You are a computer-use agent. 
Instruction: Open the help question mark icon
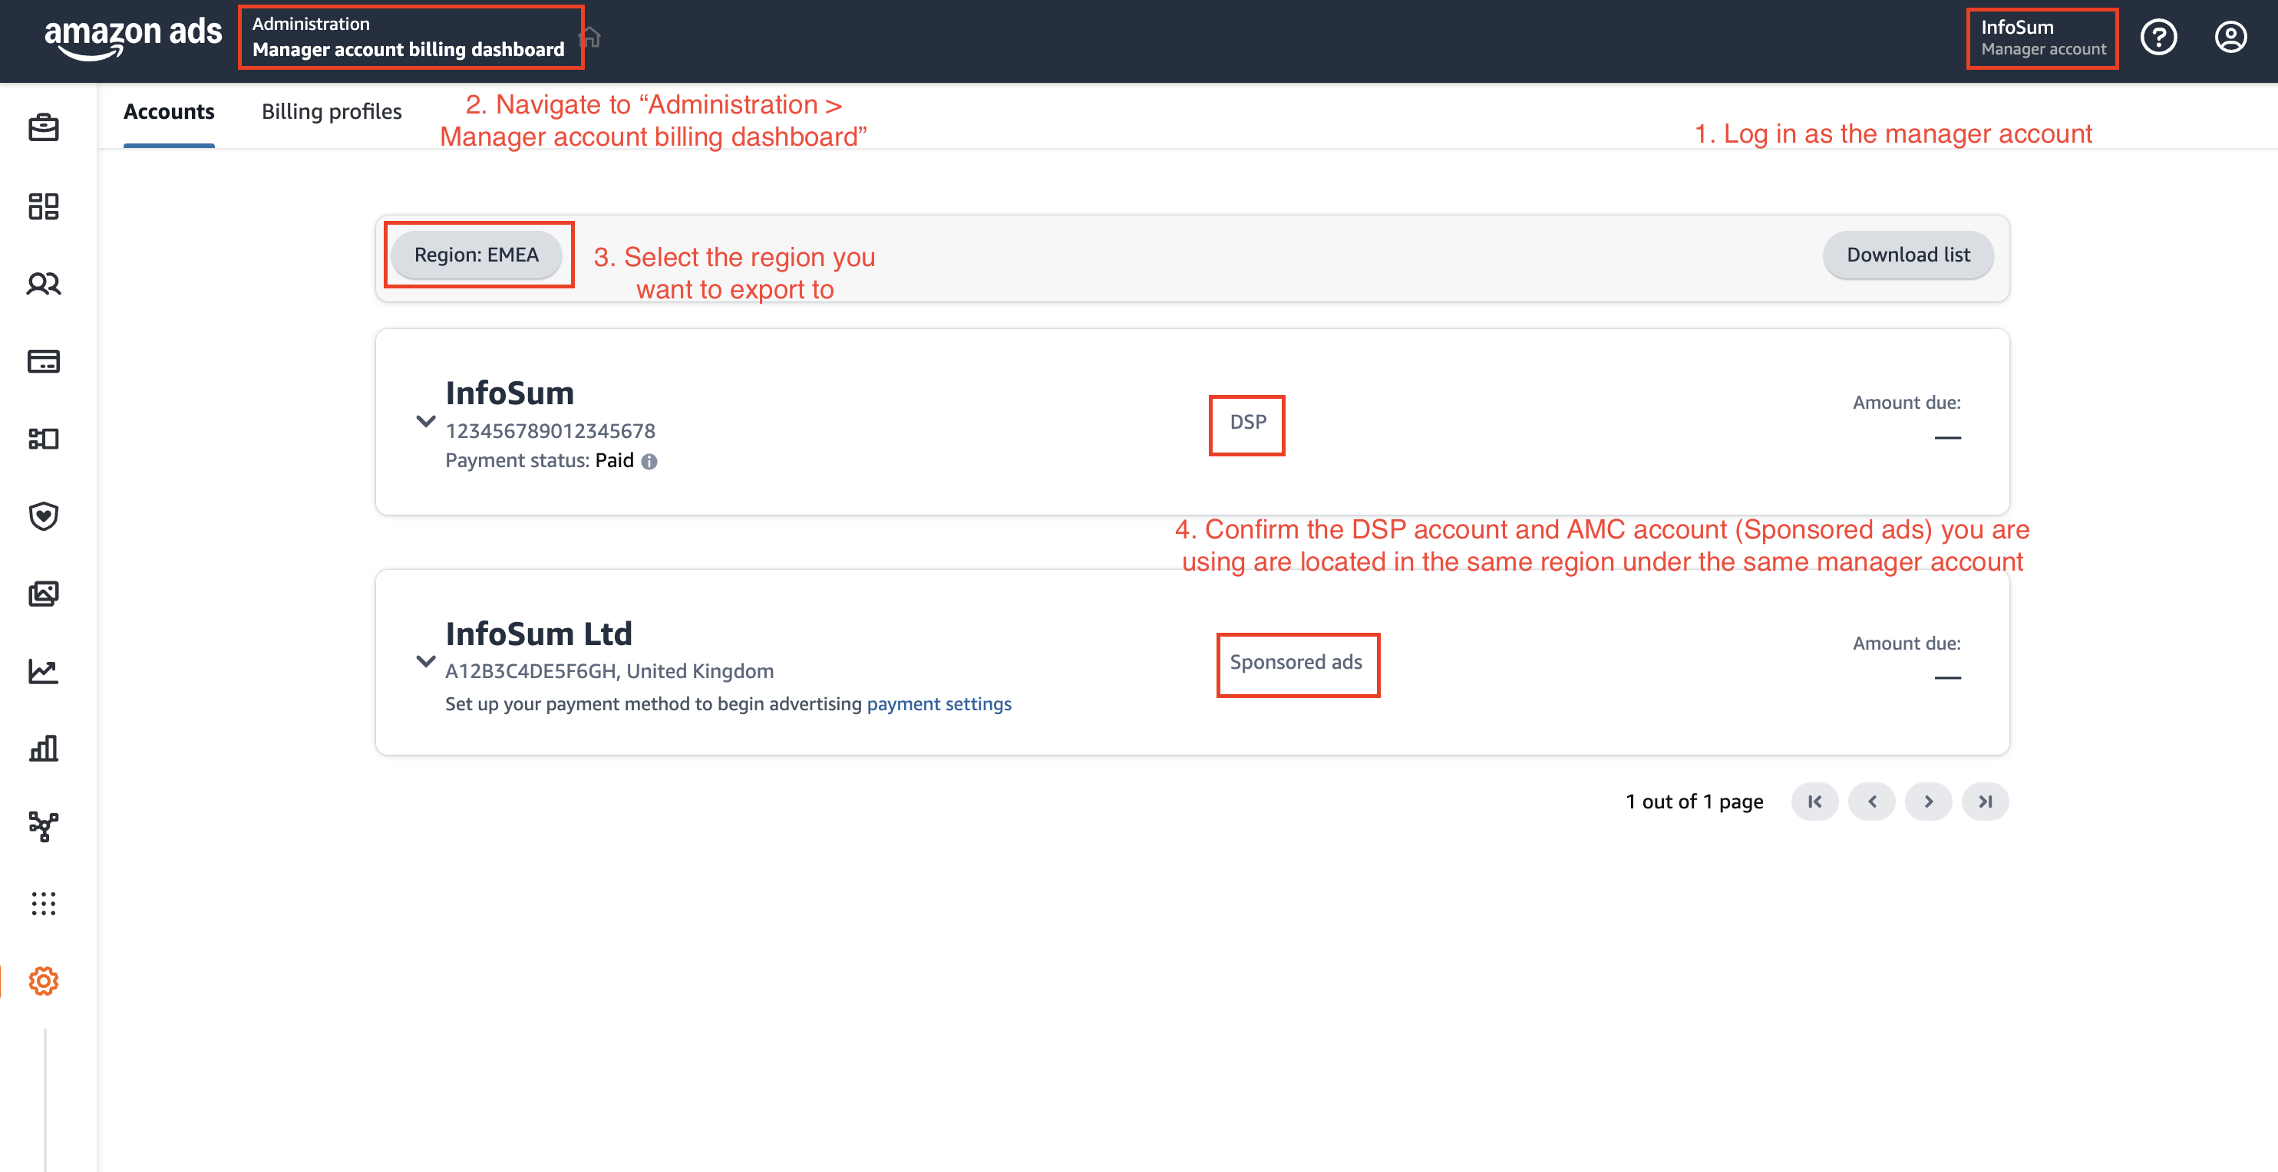[2158, 37]
